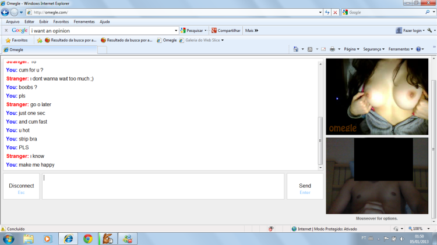Click the printer icon in command bar
The height and width of the screenshot is (245, 437).
[x=332, y=49]
